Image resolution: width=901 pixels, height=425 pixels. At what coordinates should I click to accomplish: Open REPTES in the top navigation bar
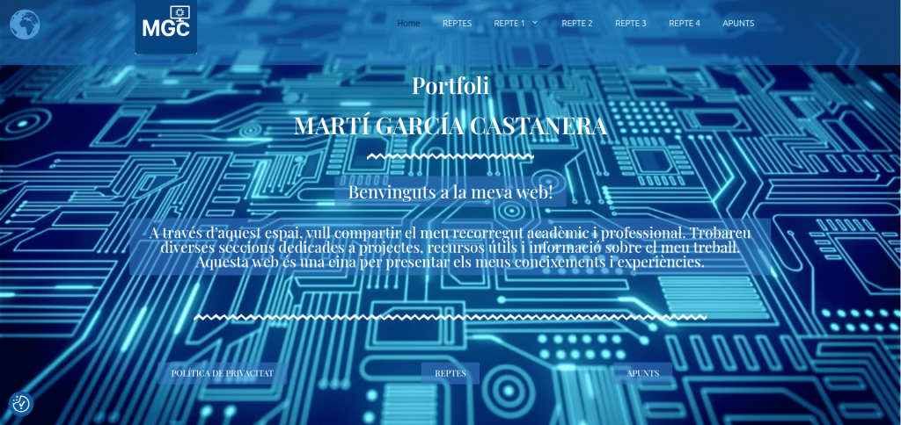[457, 24]
